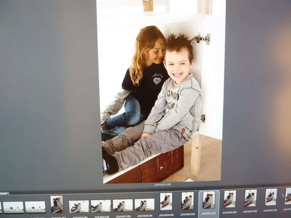
Task: Select the _O1K1629.CR2 portrait thumbnail
Action: click(x=166, y=201)
